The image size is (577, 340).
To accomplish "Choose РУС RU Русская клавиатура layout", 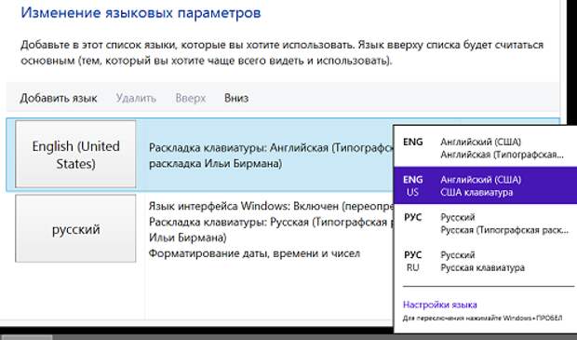I will [486, 261].
